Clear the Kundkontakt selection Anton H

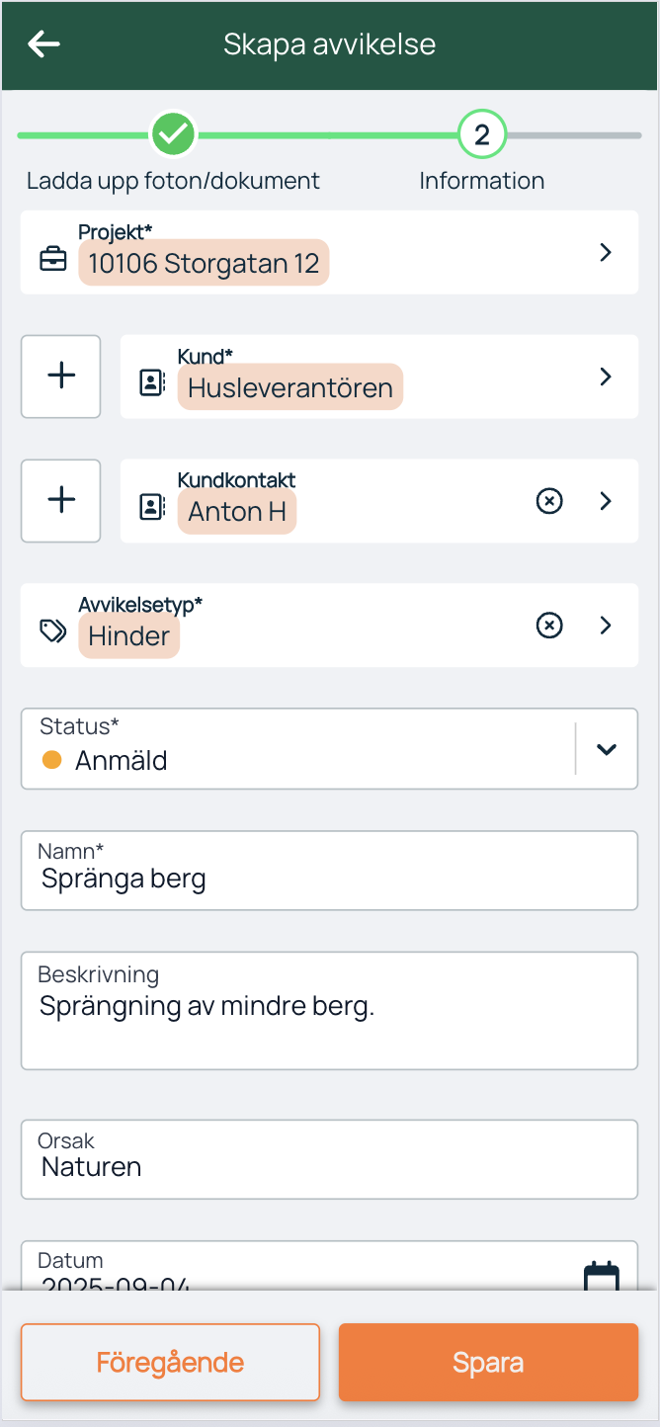(549, 500)
